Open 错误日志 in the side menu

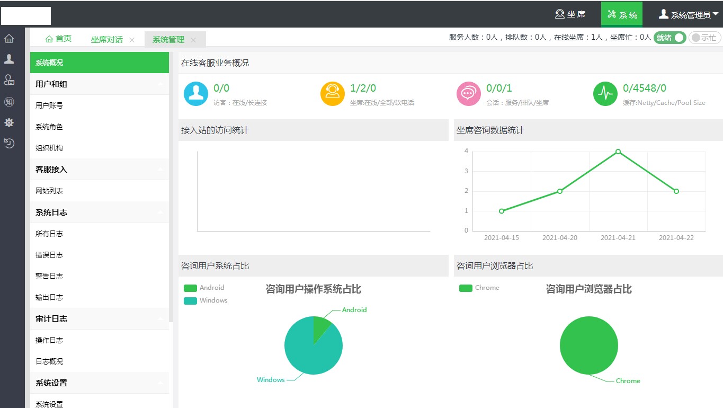coord(100,255)
